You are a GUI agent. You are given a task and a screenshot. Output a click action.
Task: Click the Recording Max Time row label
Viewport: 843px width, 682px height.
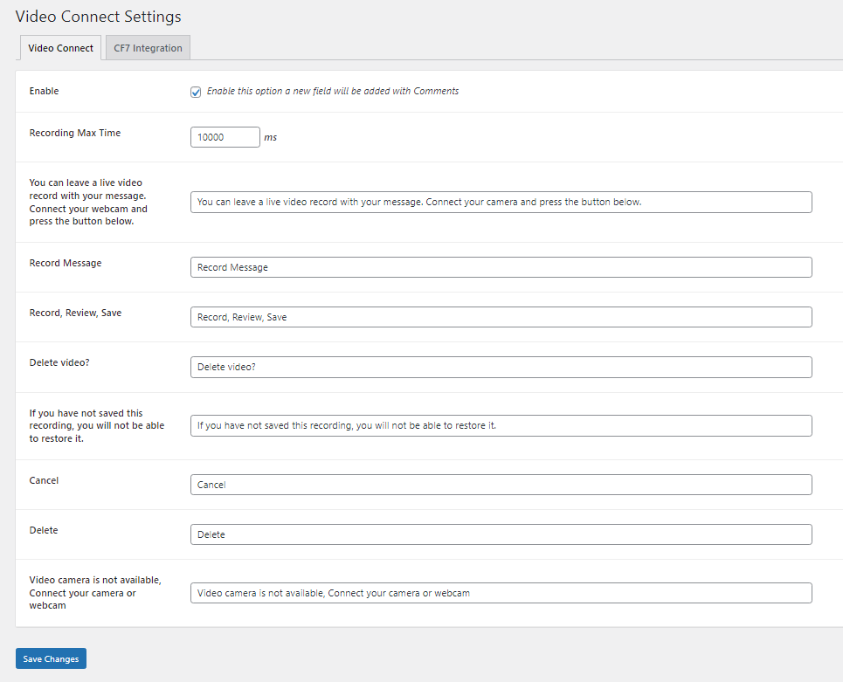[x=74, y=133]
